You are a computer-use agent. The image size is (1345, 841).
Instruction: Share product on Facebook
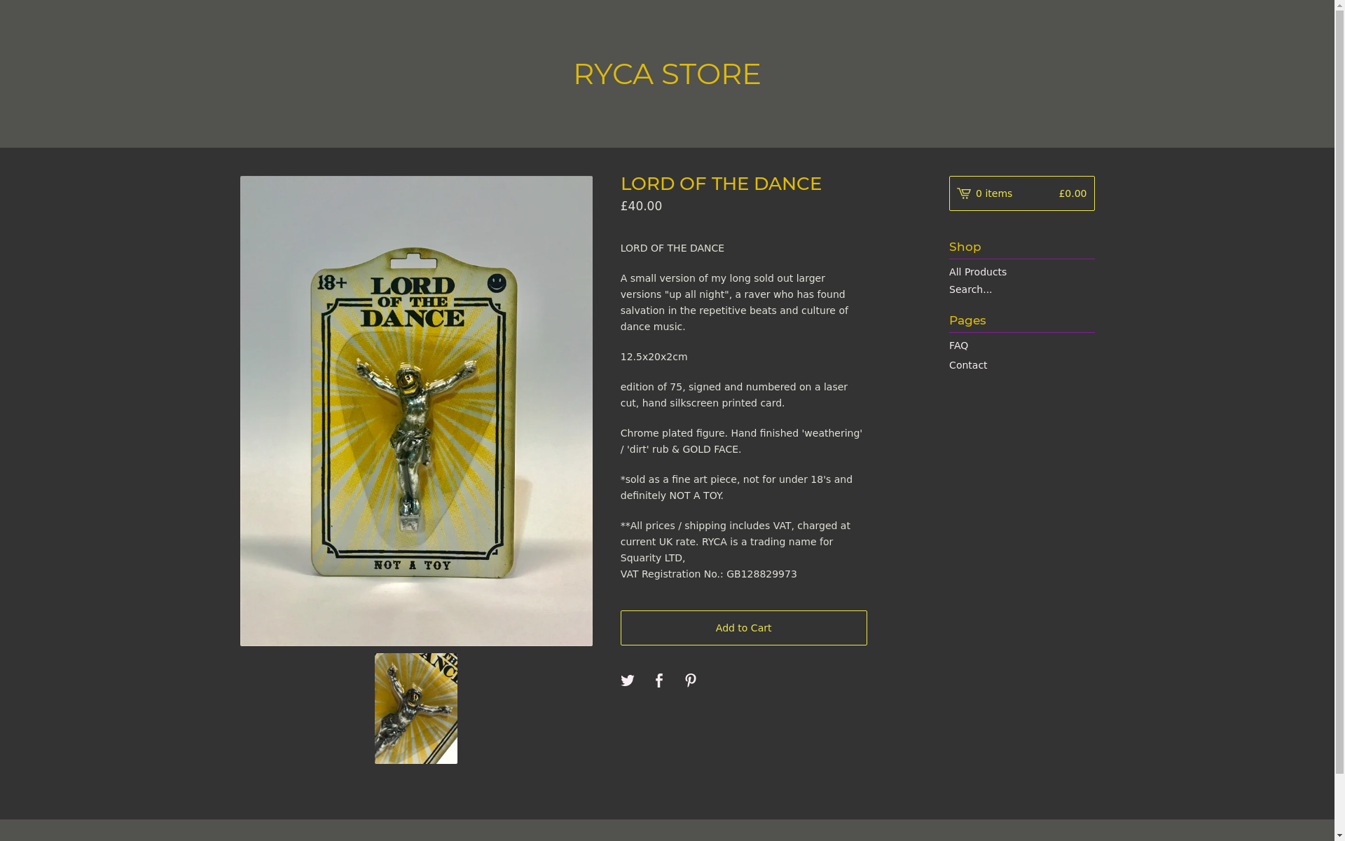658,681
